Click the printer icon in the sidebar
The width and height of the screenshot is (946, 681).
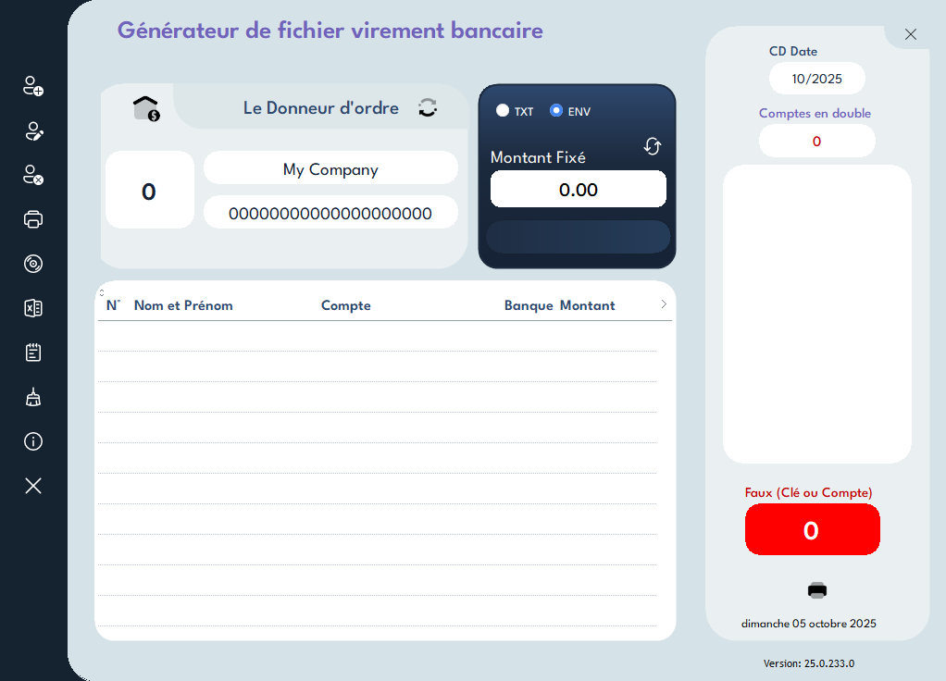(x=33, y=219)
